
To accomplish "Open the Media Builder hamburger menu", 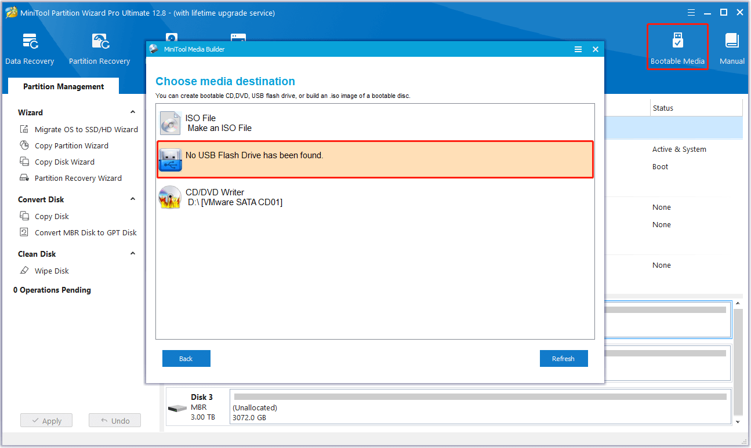I will coord(578,49).
